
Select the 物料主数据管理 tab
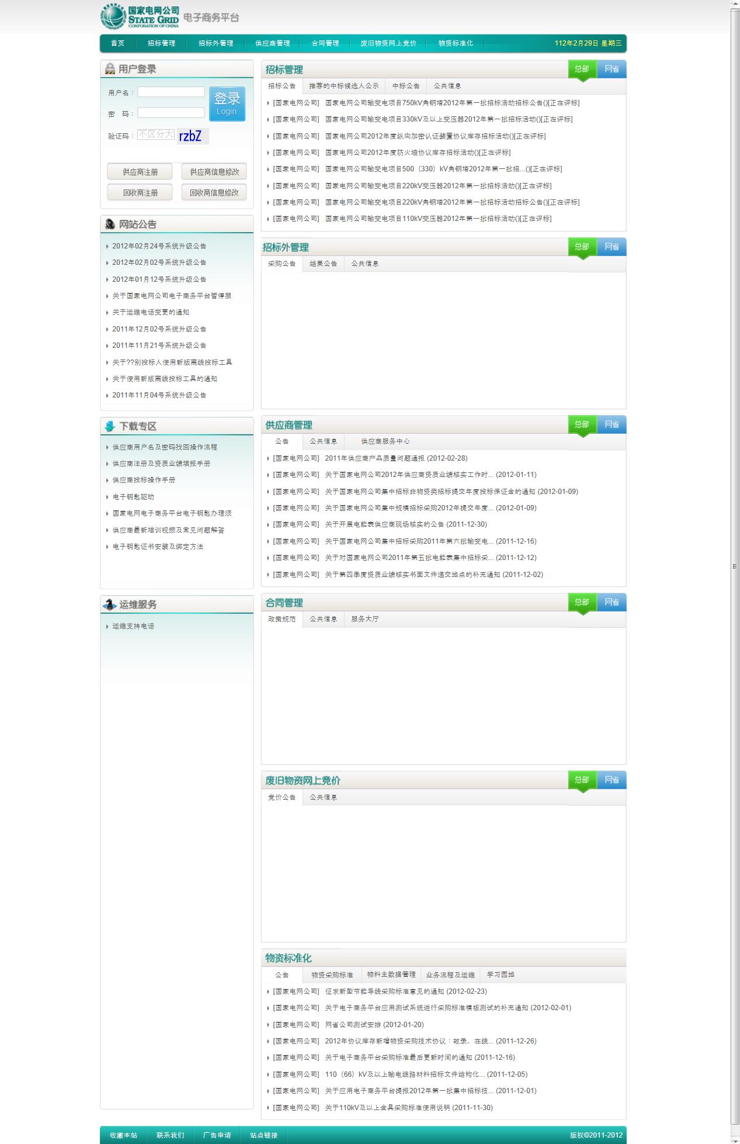point(391,974)
